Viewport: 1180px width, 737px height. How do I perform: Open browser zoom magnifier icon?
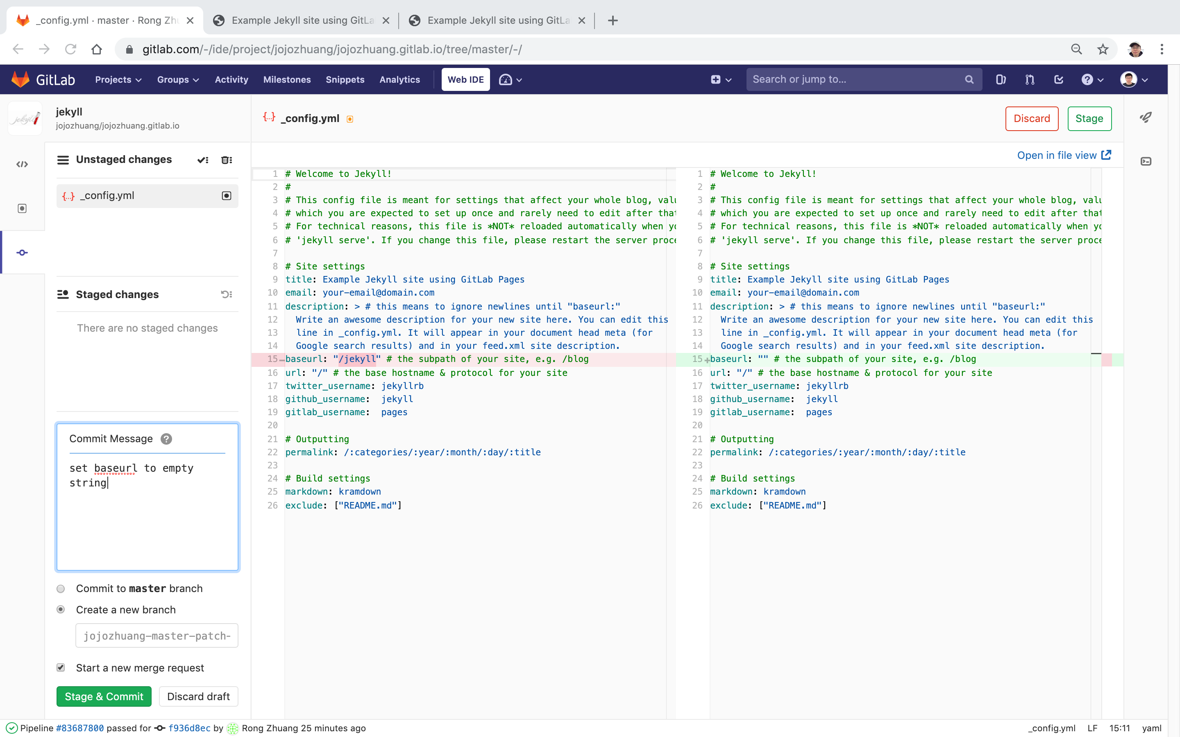pyautogui.click(x=1077, y=49)
